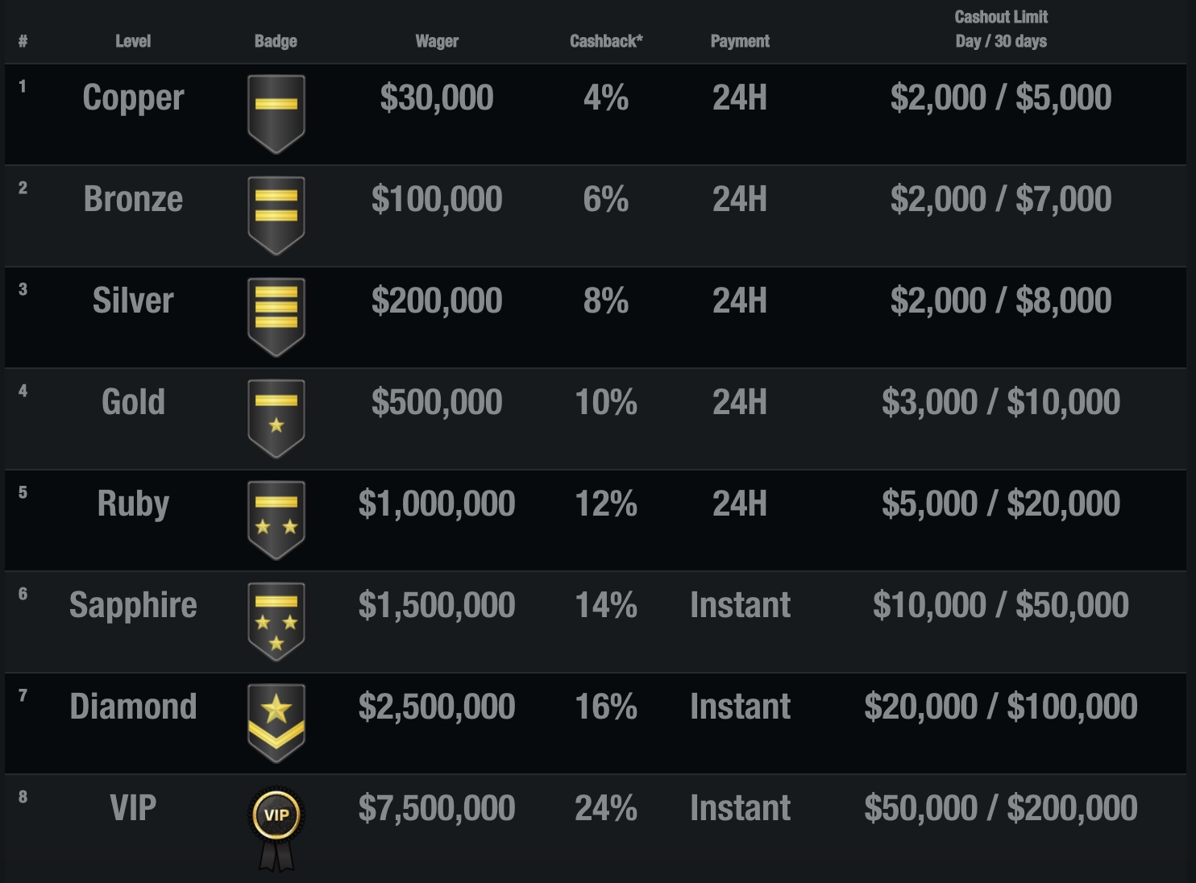Click the Gold single-star badge

tap(276, 419)
